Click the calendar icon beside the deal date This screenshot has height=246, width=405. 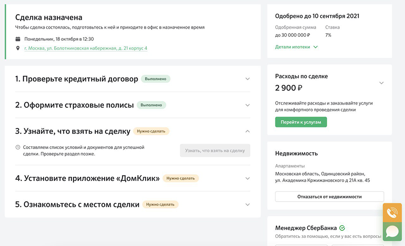pyautogui.click(x=18, y=39)
